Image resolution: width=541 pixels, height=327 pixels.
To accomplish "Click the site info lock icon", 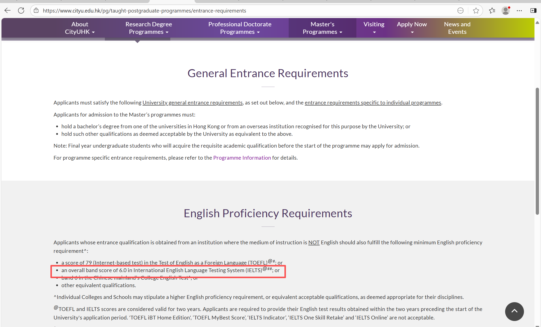I will pos(36,11).
